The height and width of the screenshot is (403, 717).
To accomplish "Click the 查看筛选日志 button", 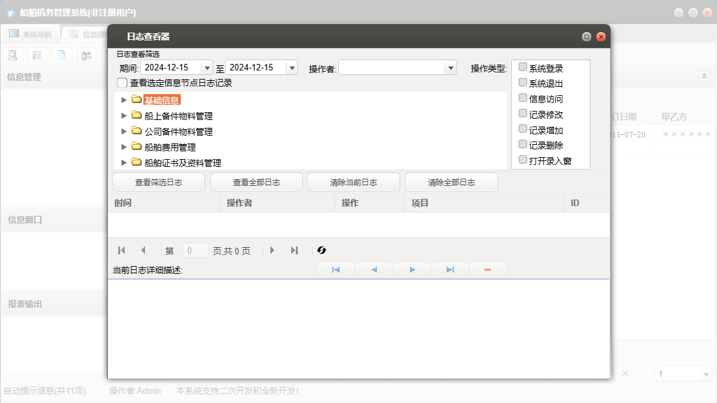I will [x=159, y=183].
